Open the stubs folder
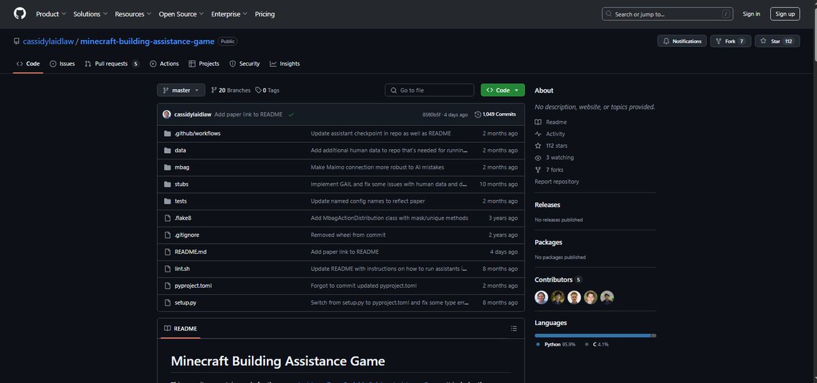The height and width of the screenshot is (383, 817). (182, 184)
